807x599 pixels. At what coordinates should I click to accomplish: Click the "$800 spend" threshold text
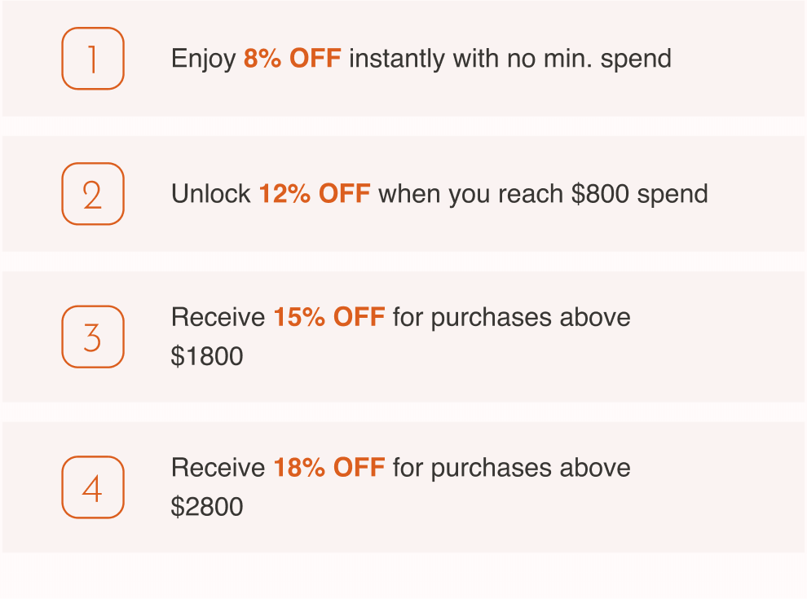click(x=639, y=194)
